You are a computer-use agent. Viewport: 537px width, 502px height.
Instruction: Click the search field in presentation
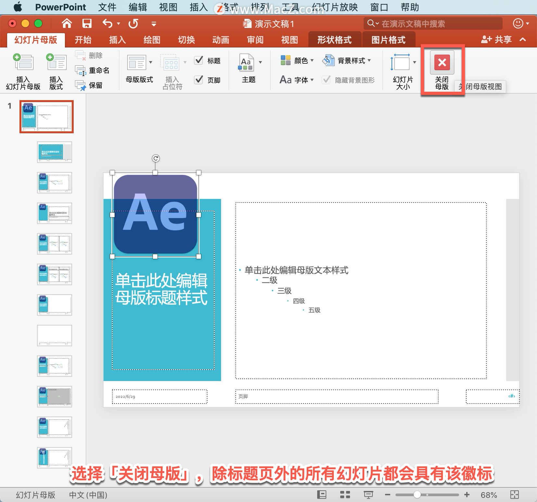(433, 23)
